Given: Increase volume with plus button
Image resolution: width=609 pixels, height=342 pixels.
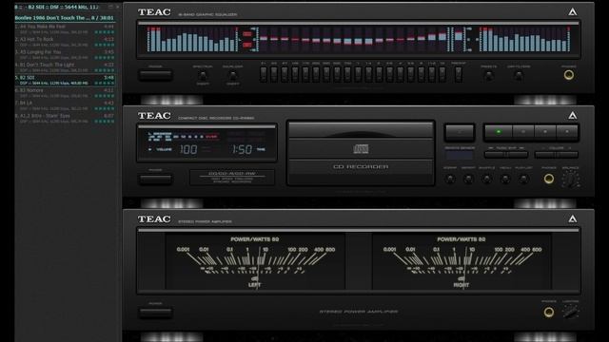Looking at the screenshot, I should 567,155.
